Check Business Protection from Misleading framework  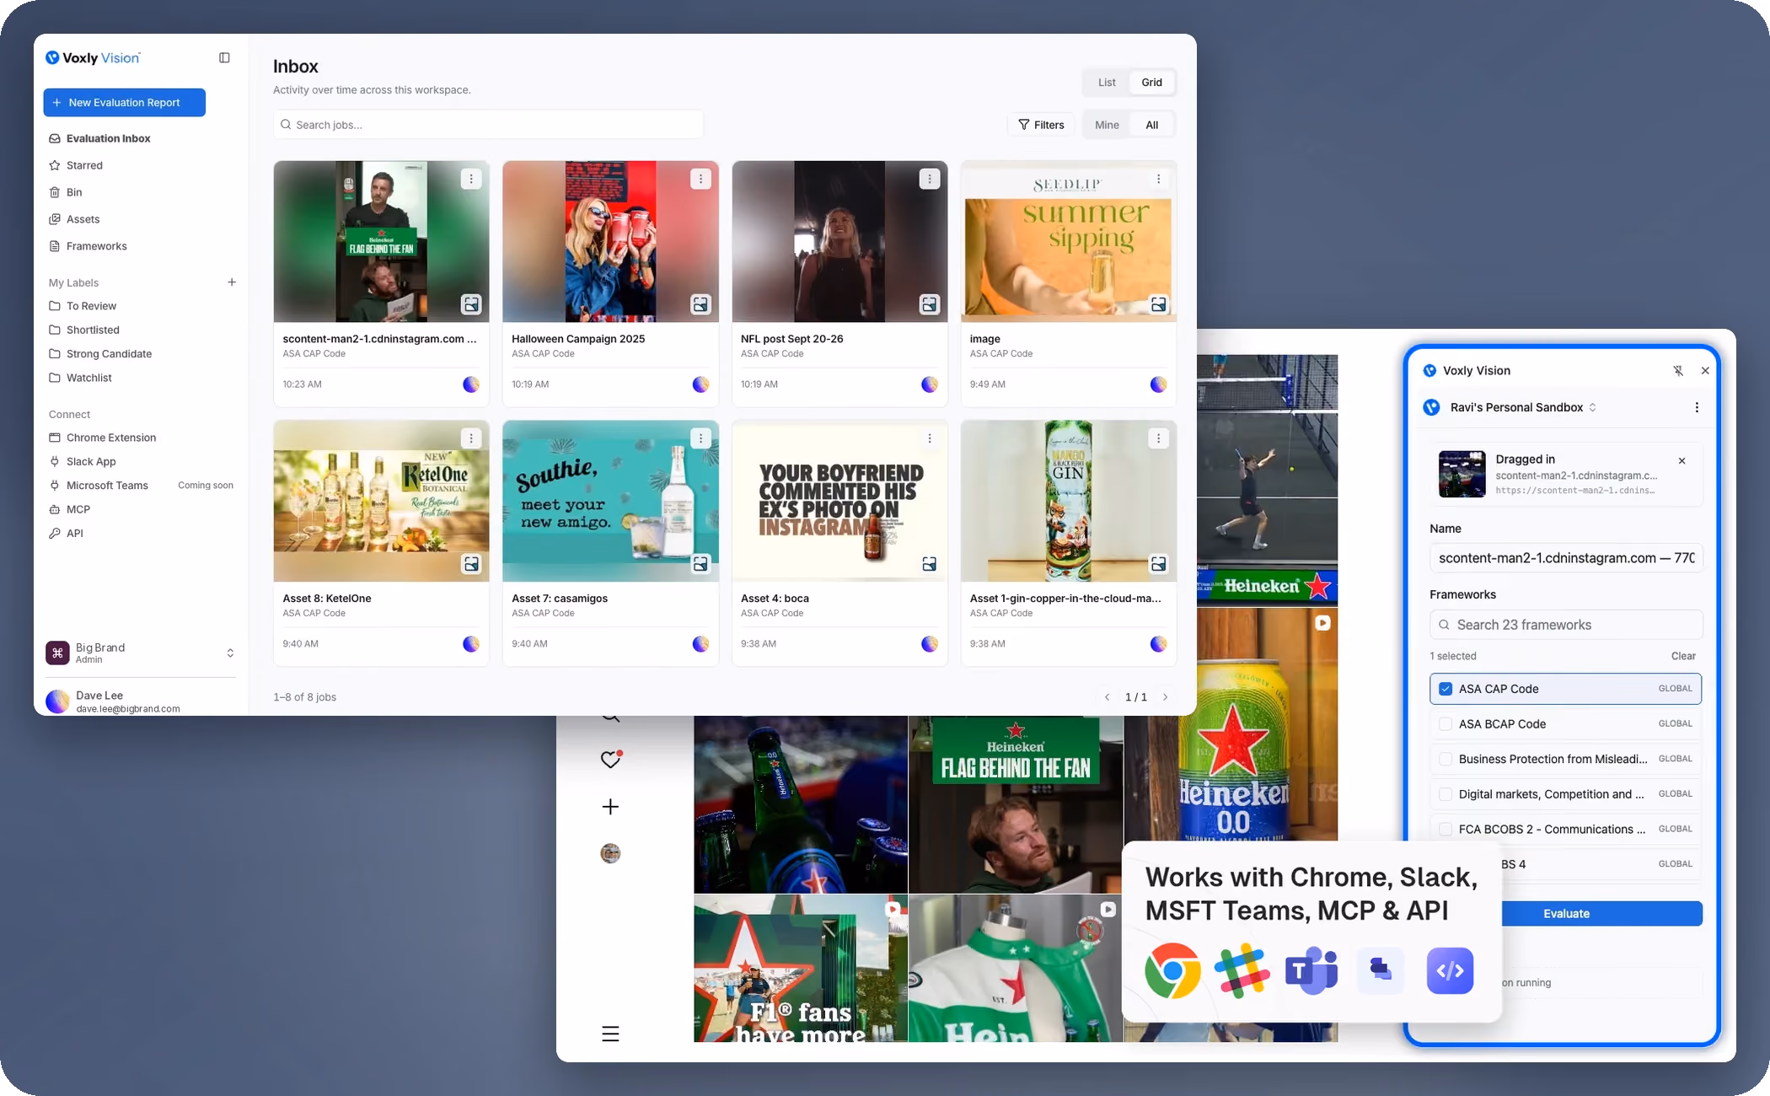coord(1445,759)
